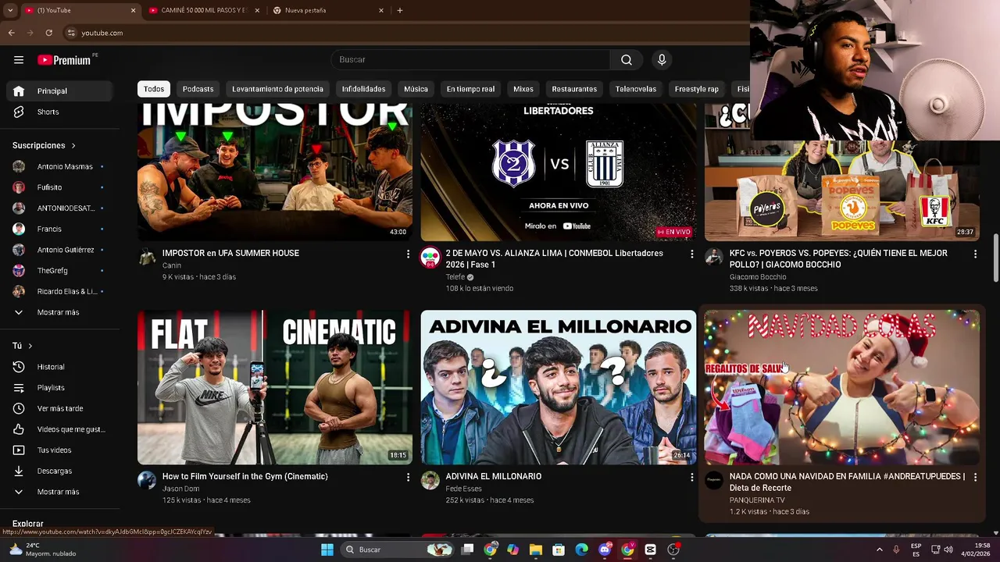The width and height of the screenshot is (1000, 562).
Task: Open the ADIVINA EL MILLONARIO thumbnail
Action: click(x=559, y=387)
